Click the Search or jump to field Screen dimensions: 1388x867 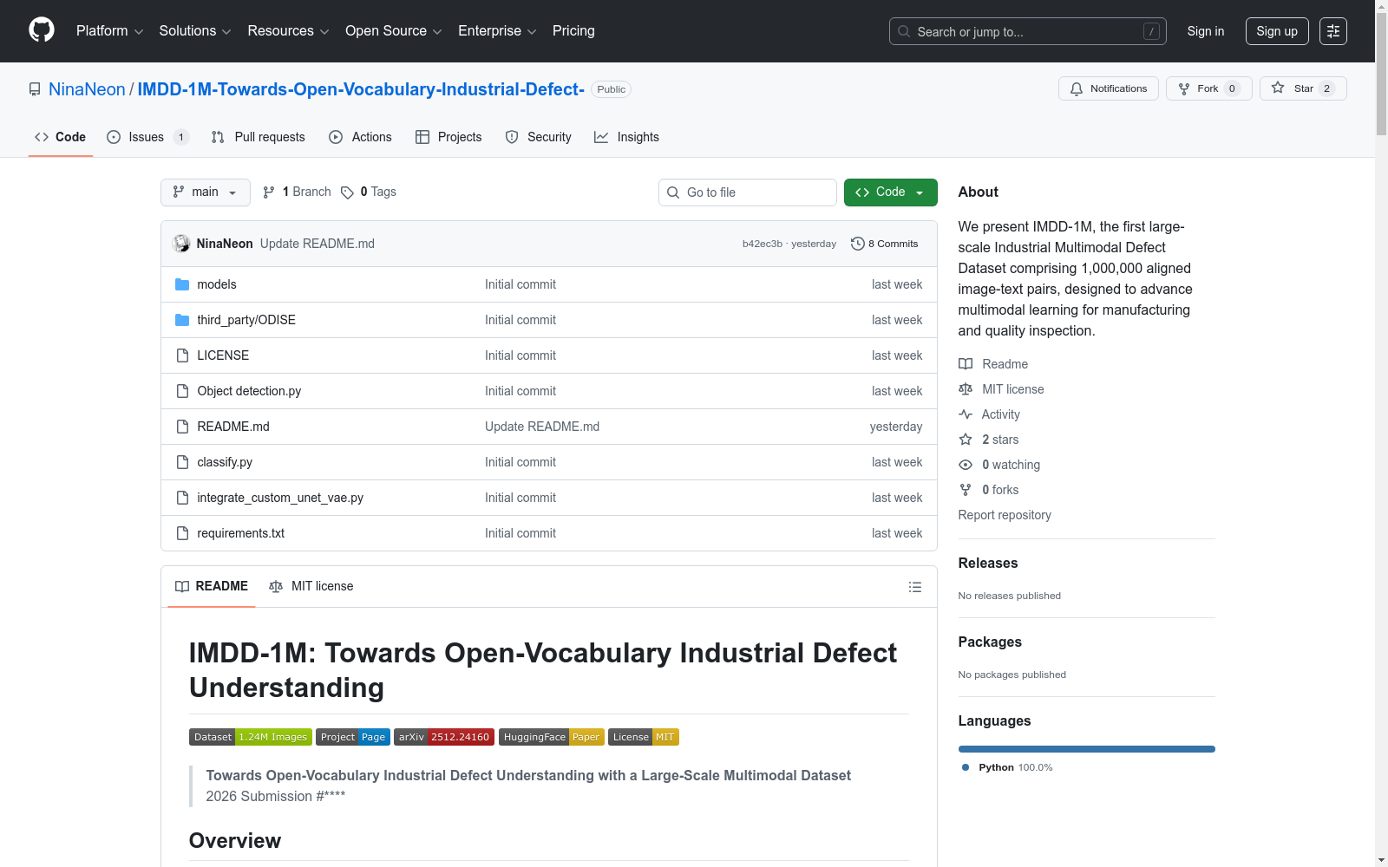(x=1028, y=31)
